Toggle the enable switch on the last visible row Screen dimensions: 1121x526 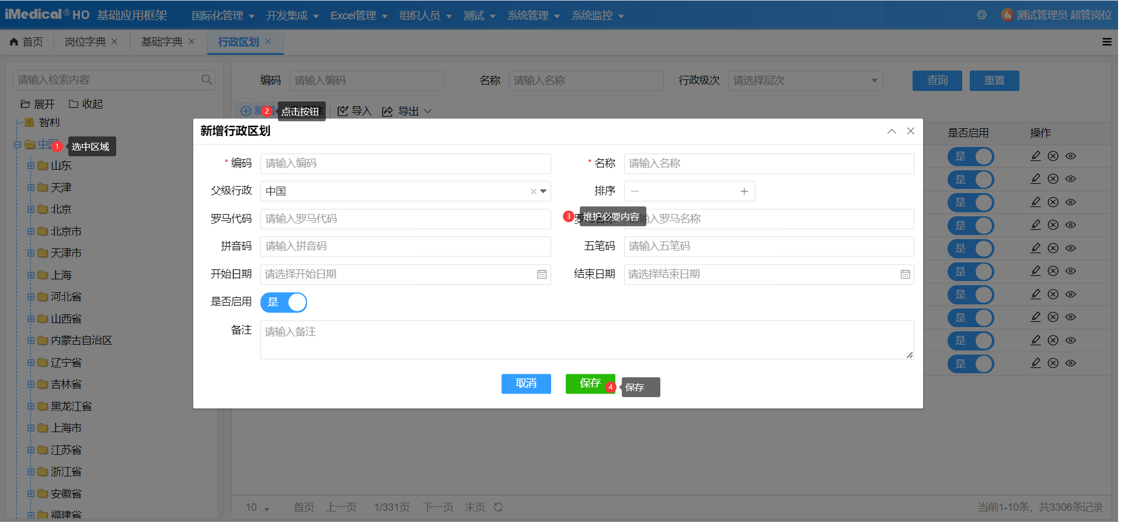point(970,363)
